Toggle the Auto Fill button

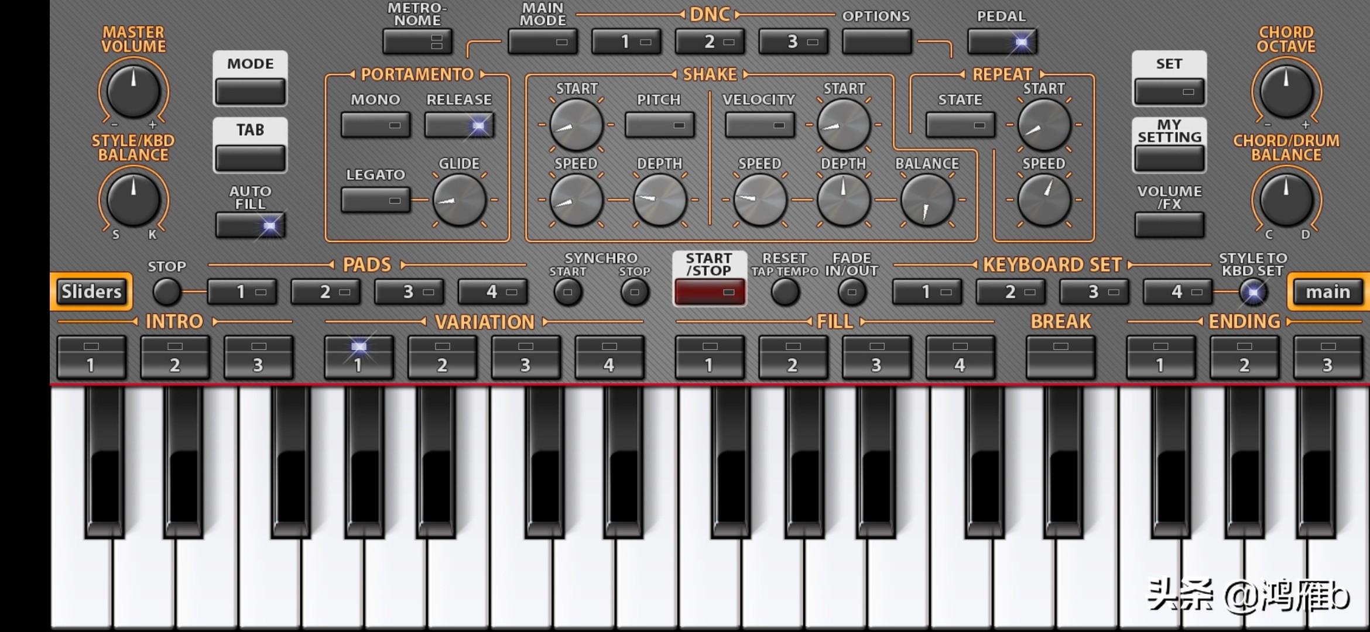pos(251,225)
